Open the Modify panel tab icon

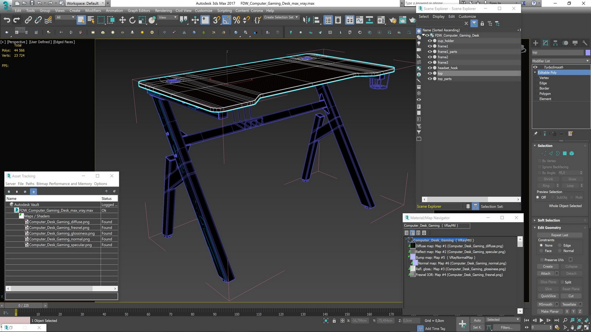tap(545, 43)
